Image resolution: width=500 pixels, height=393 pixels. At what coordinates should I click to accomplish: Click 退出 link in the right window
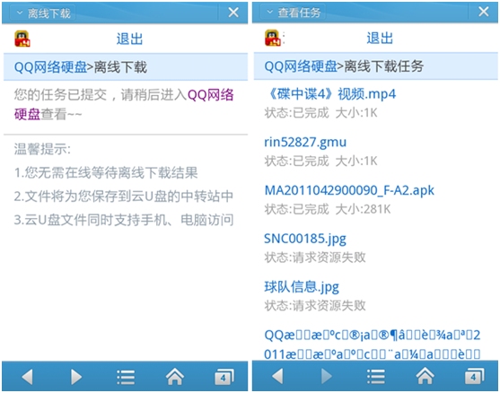[x=380, y=38]
